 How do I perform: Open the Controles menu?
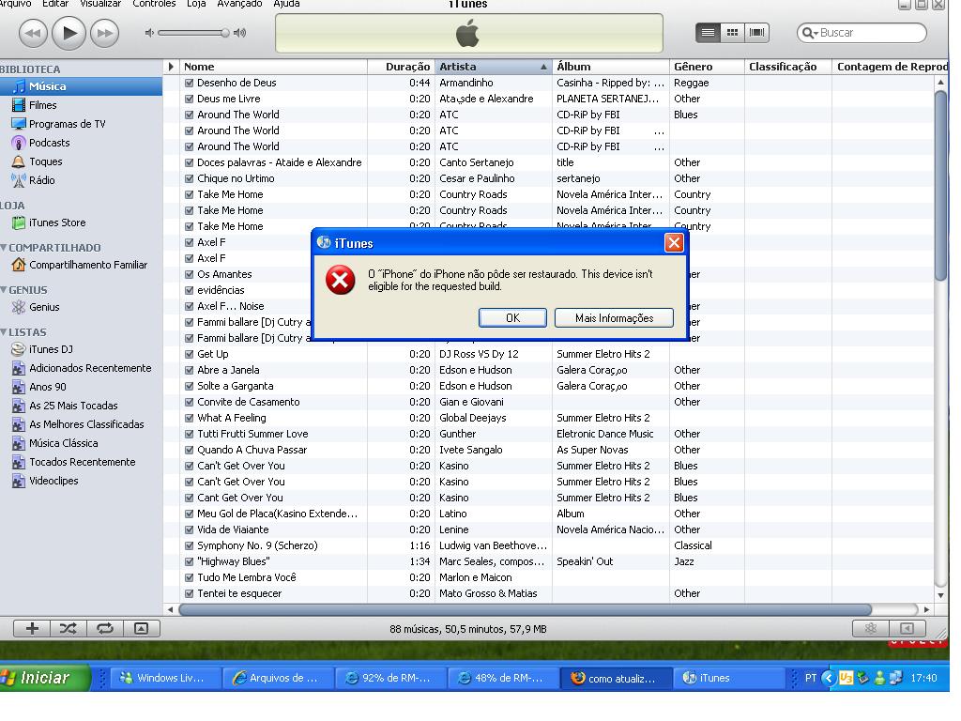154,4
